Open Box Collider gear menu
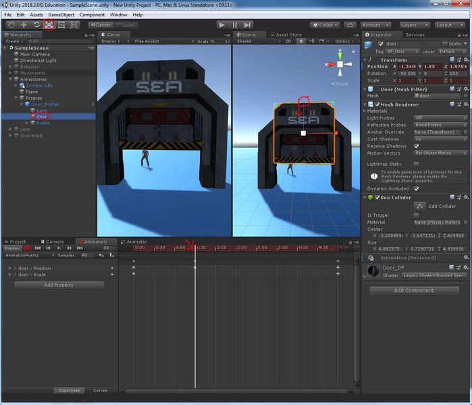This screenshot has height=405, width=472. pyautogui.click(x=466, y=197)
